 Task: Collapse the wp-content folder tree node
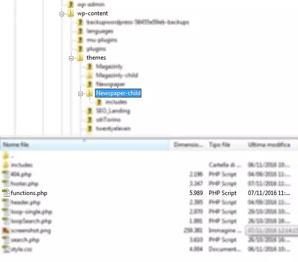click(x=62, y=14)
